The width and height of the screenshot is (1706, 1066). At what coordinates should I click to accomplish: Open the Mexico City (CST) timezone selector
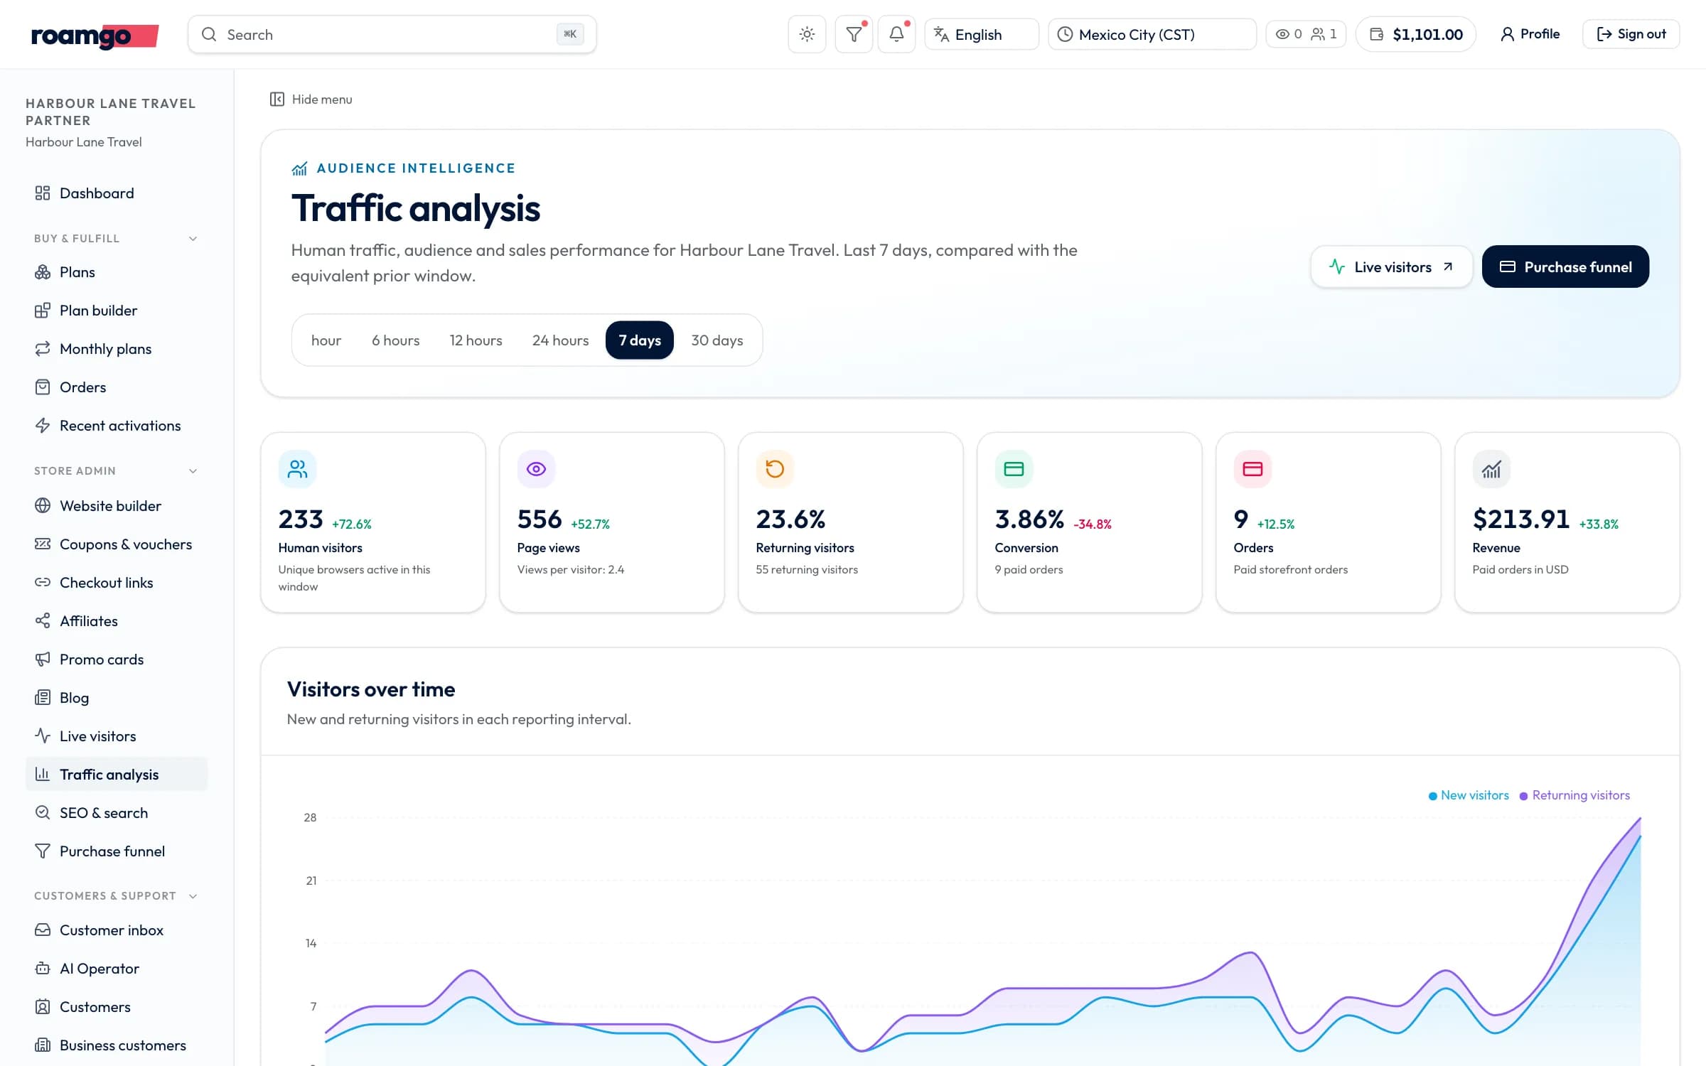point(1152,34)
